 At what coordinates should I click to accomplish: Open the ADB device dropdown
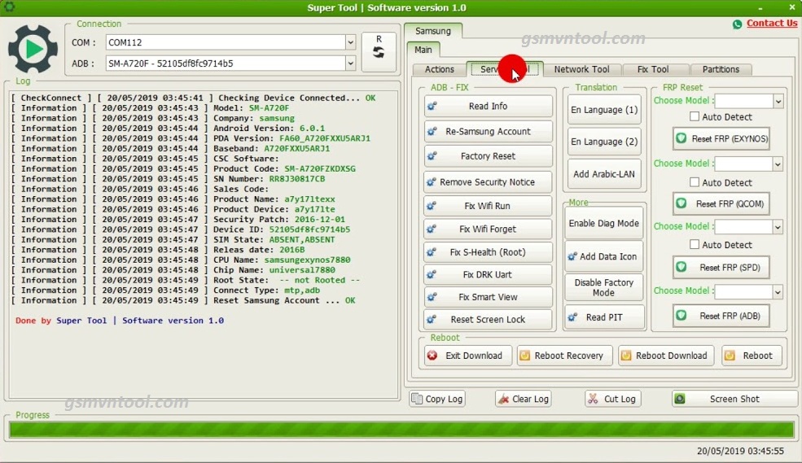pos(350,63)
